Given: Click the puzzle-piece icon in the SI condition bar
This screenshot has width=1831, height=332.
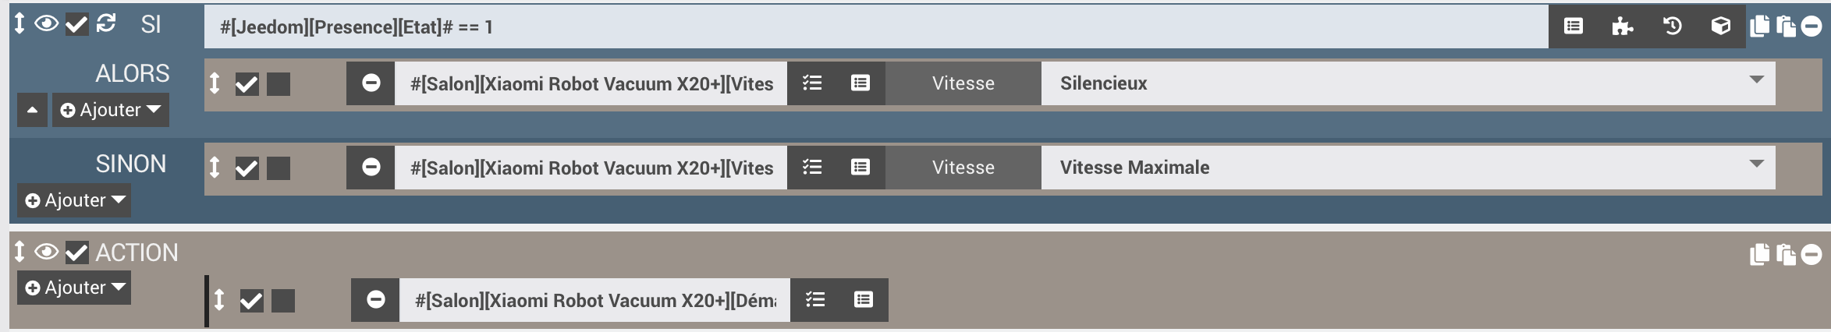Looking at the screenshot, I should tap(1623, 26).
